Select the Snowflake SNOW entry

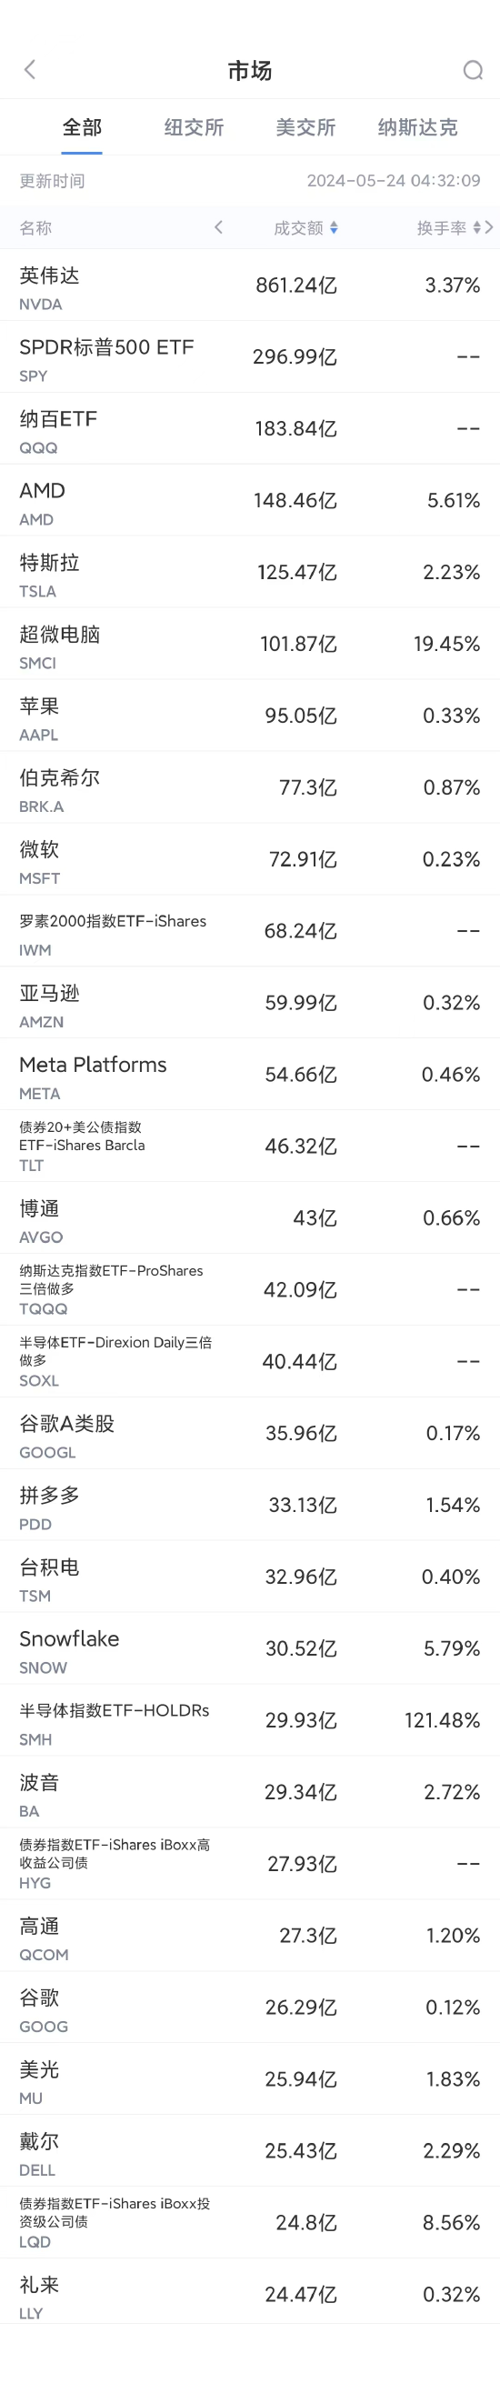click(x=249, y=1648)
